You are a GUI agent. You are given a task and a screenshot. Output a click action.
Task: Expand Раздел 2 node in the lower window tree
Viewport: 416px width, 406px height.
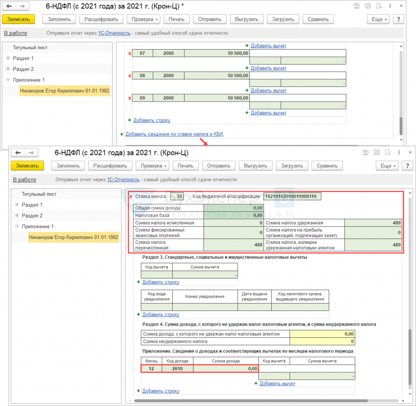coord(17,216)
